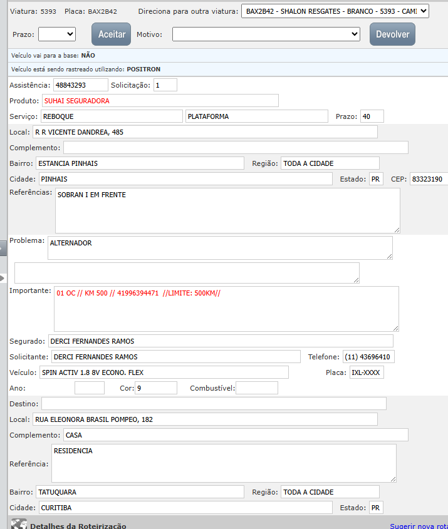Open the Prazo dropdown selector
This screenshot has width=448, height=529.
(56, 34)
